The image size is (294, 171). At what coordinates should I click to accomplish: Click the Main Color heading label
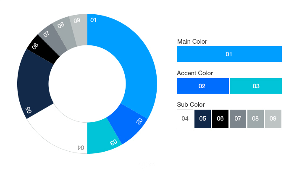click(x=192, y=42)
